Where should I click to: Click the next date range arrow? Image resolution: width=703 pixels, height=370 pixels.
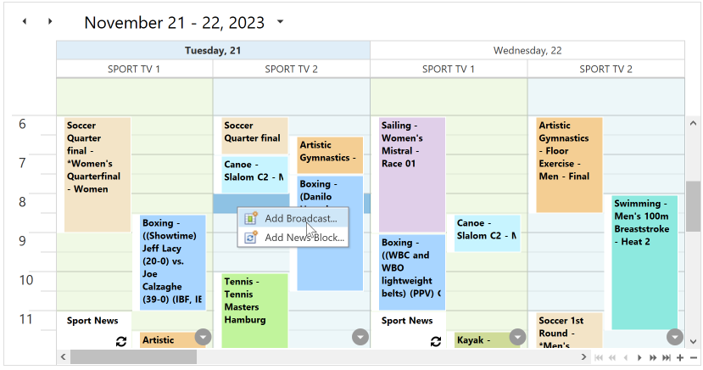tap(50, 21)
